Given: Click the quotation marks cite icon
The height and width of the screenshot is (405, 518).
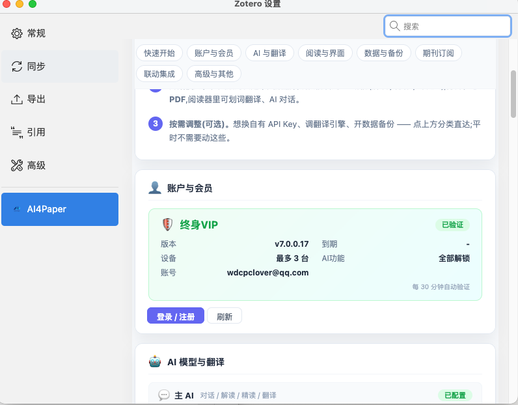Looking at the screenshot, I should (x=16, y=132).
